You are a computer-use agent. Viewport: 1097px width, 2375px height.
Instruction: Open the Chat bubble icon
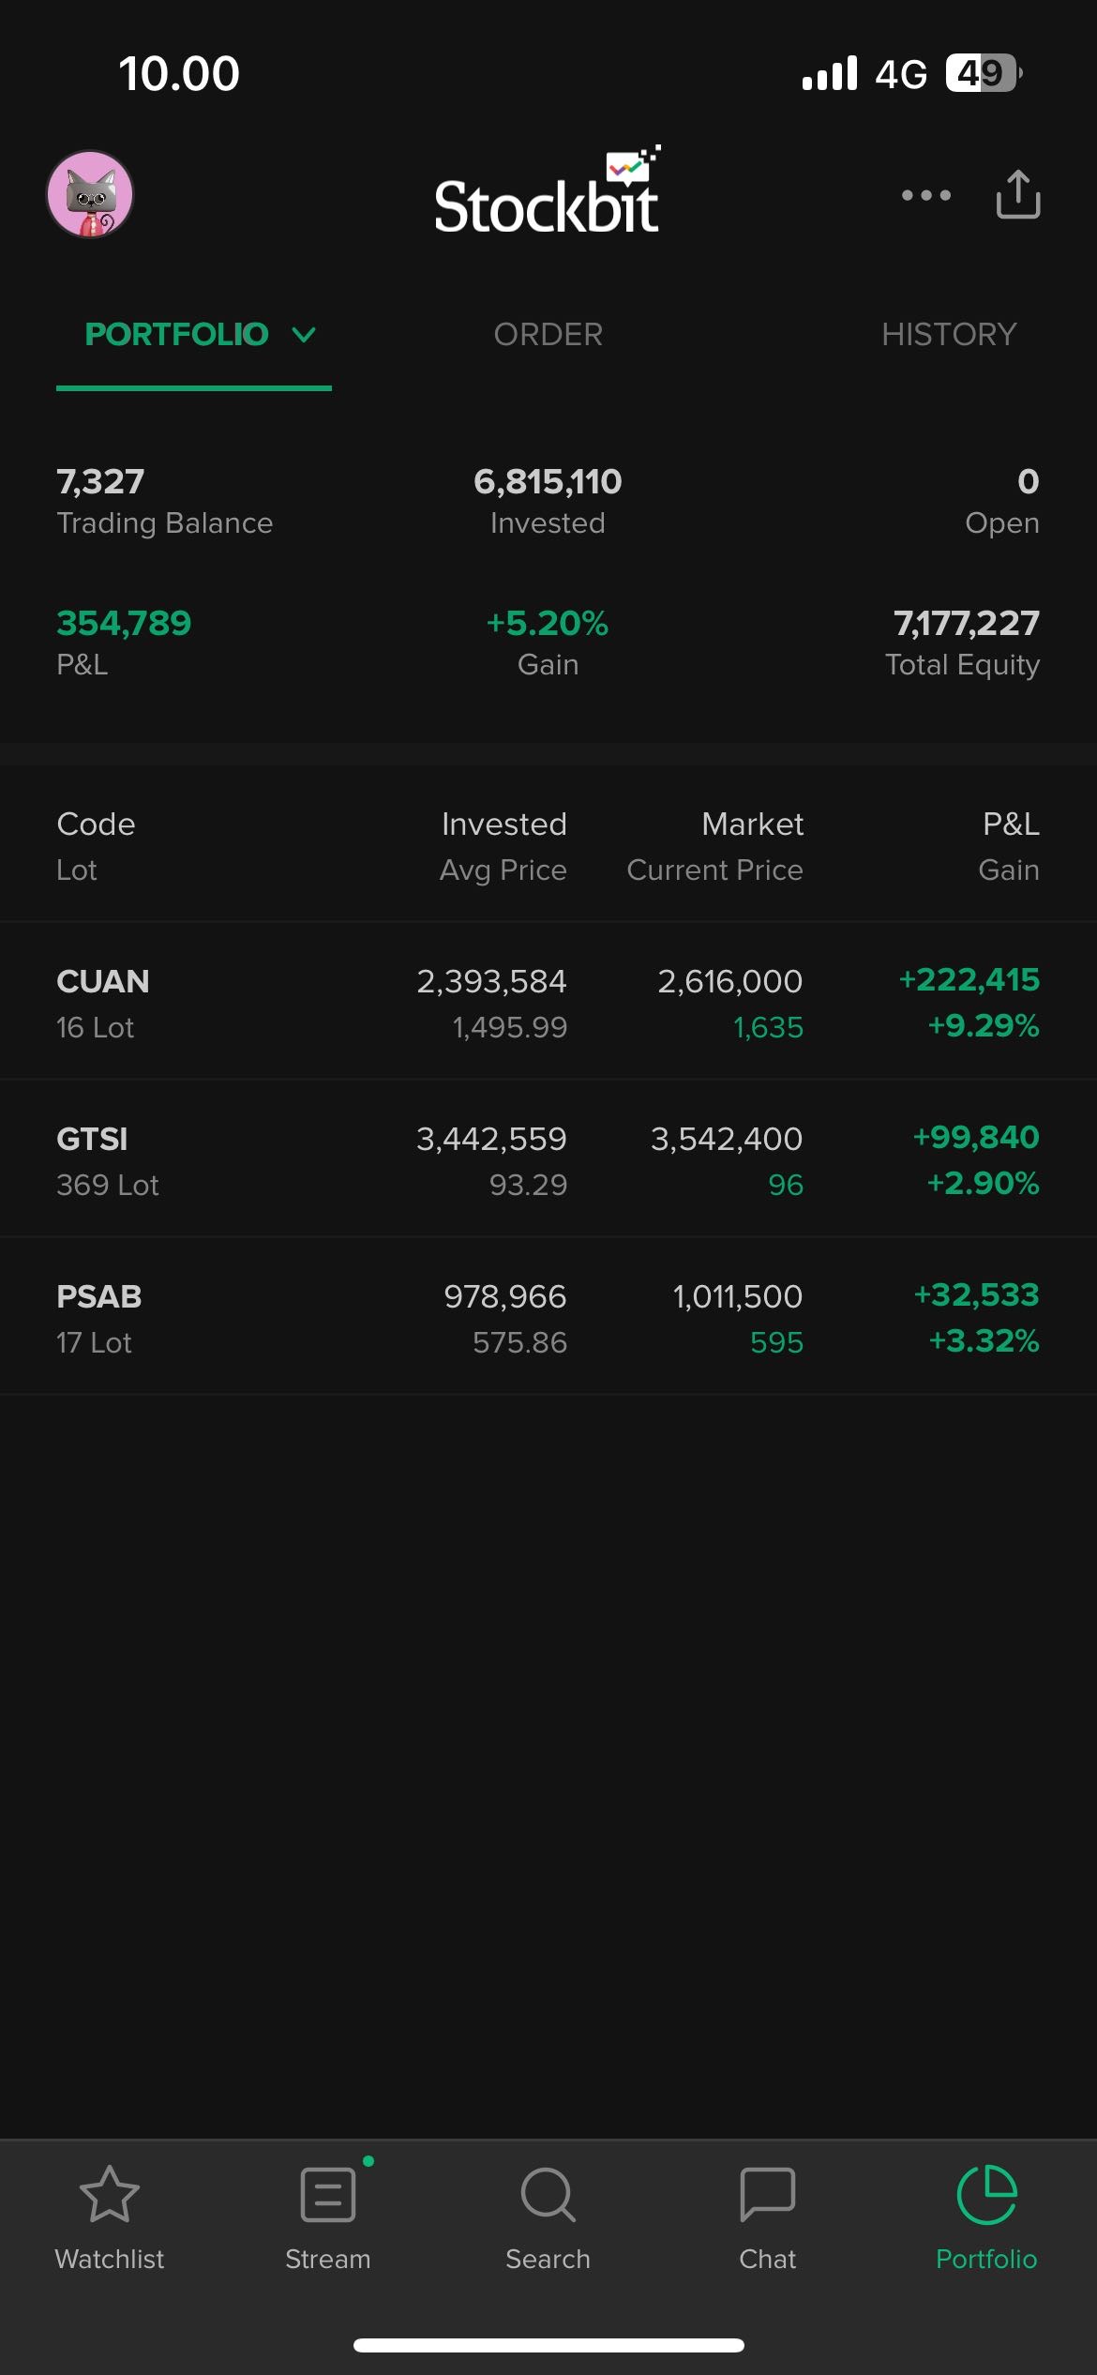tap(767, 2195)
